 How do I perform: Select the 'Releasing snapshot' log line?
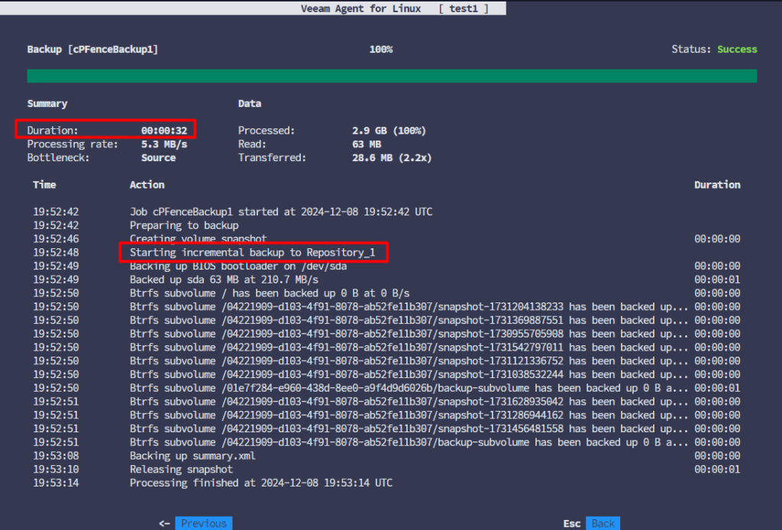(x=181, y=470)
